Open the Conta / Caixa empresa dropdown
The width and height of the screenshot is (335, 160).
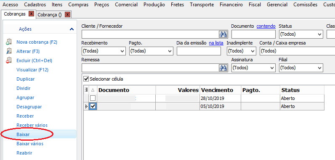point(297,51)
